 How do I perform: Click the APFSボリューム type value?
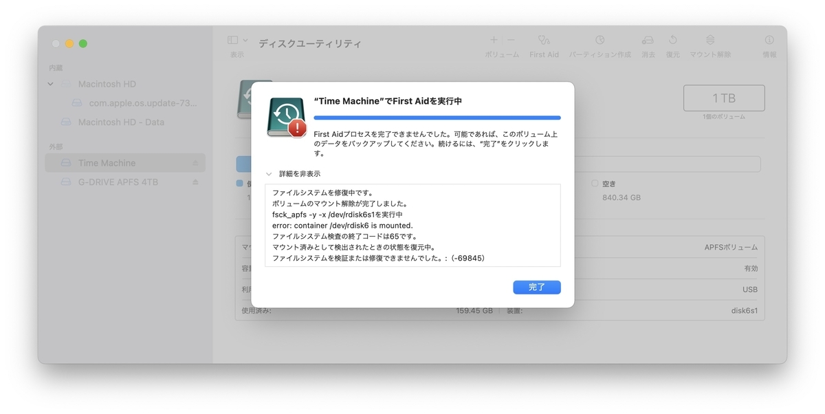point(731,247)
